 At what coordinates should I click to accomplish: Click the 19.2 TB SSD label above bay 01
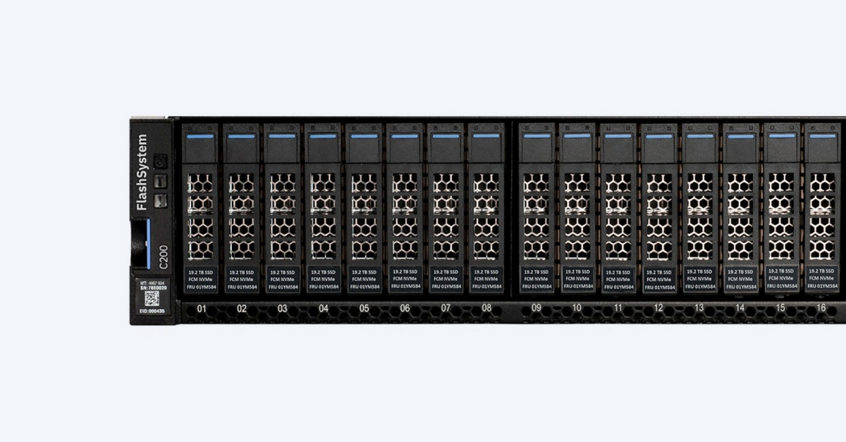click(x=202, y=272)
